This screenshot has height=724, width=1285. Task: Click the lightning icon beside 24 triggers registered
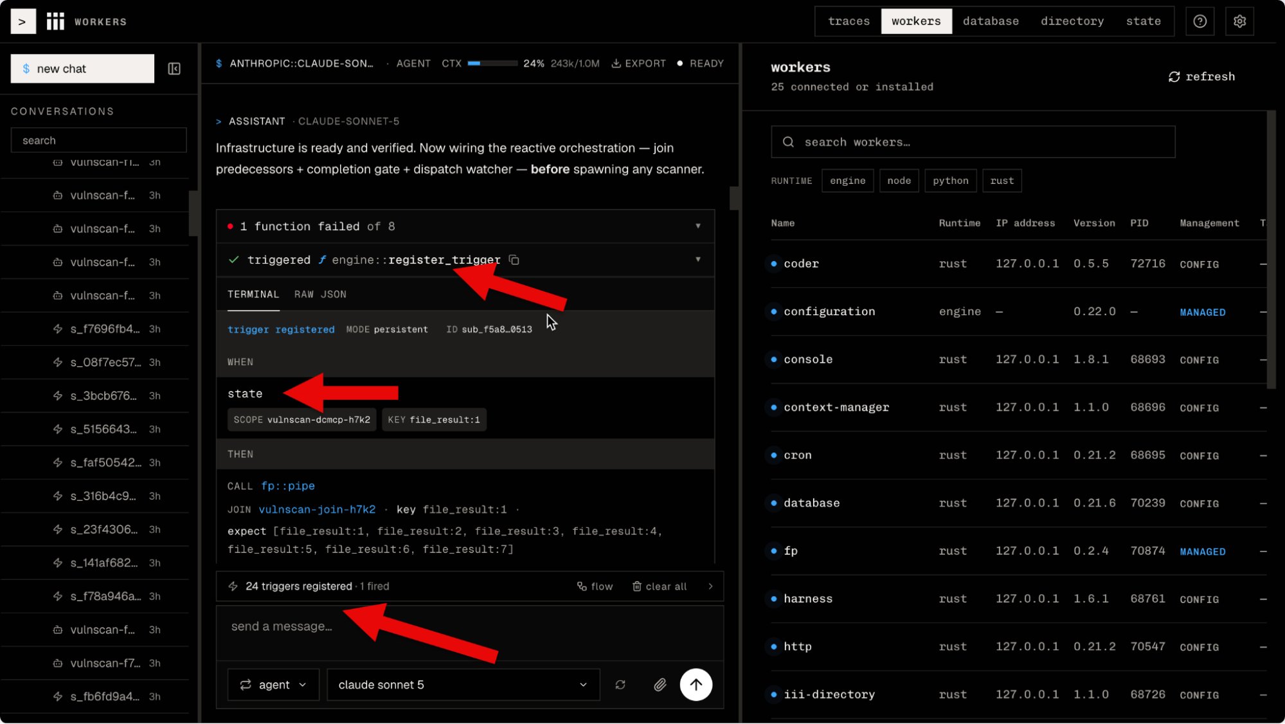pos(233,586)
